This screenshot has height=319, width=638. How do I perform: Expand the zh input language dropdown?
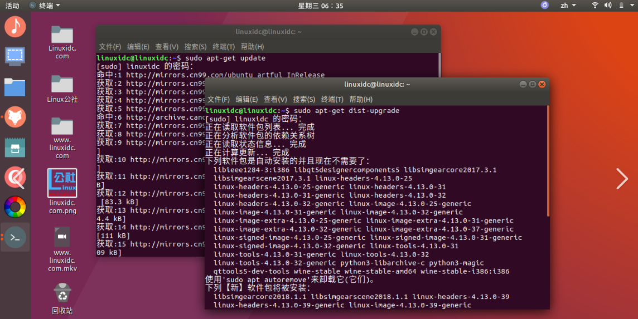[568, 6]
